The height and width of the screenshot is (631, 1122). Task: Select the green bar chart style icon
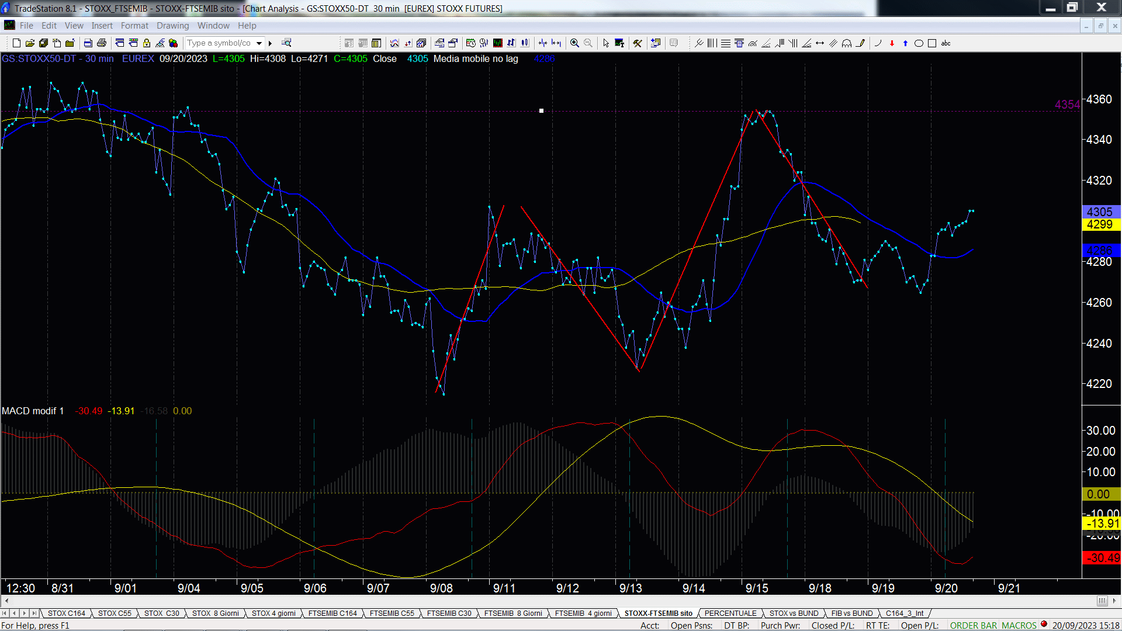tap(497, 43)
